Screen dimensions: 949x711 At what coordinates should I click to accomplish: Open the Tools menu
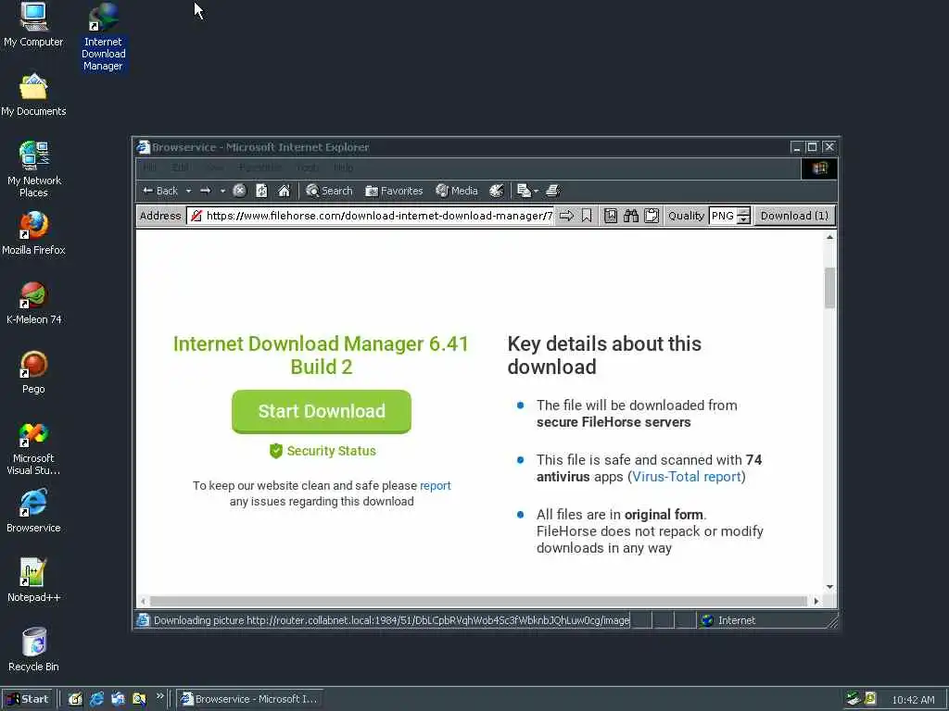coord(308,168)
